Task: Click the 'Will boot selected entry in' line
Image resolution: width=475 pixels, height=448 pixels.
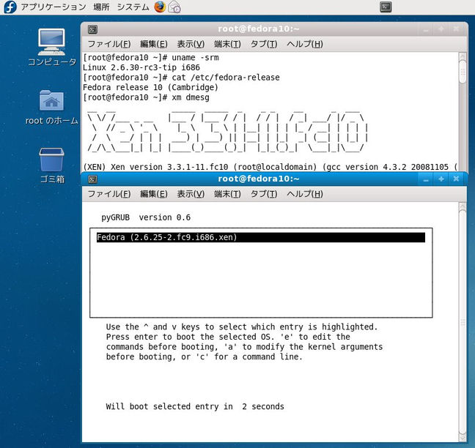Action: (195, 406)
